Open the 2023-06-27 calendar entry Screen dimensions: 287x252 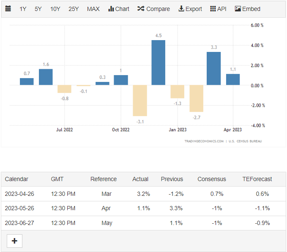pos(19,223)
